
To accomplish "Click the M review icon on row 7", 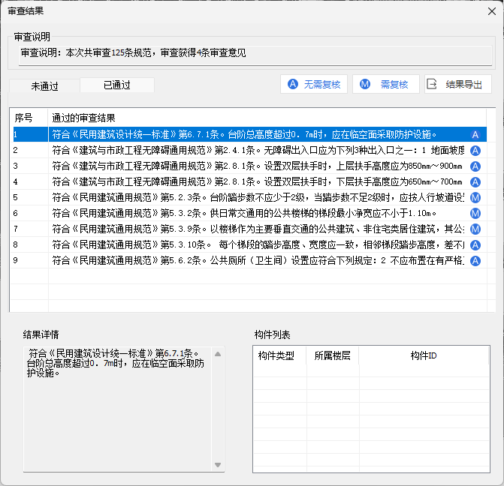I will 475,229.
